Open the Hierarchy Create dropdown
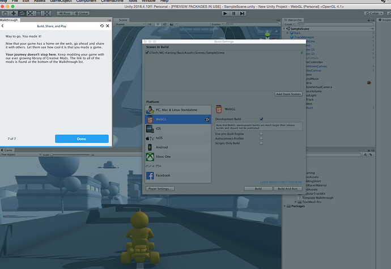Viewport: 391px width, 269px height. coord(289,24)
